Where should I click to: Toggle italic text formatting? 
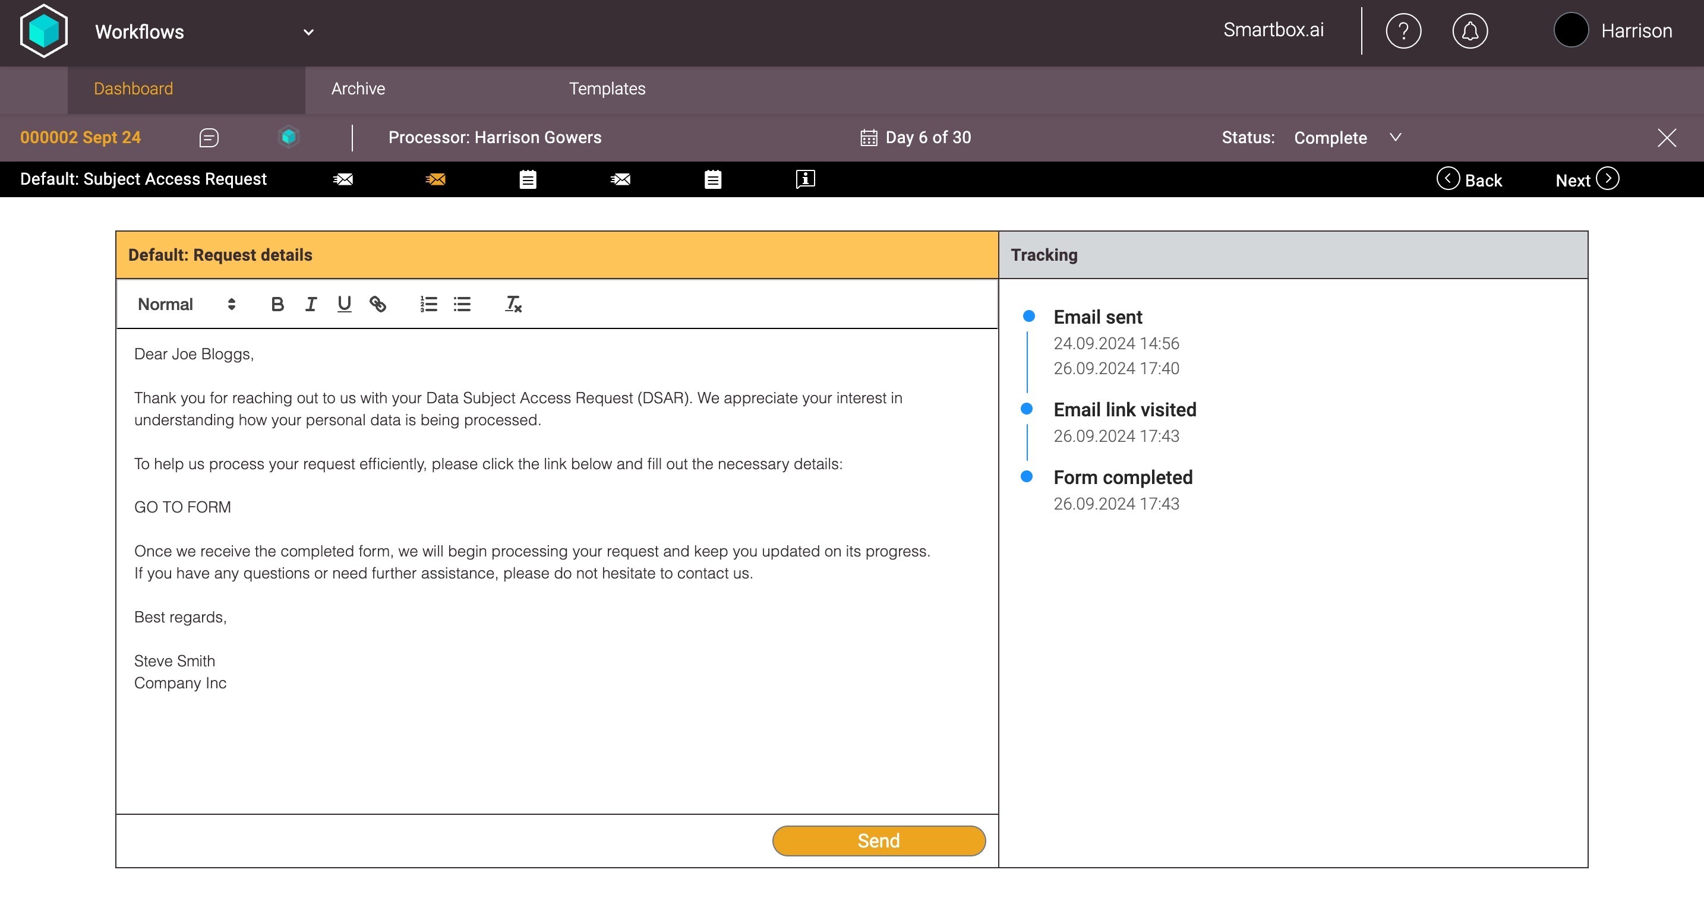pos(310,304)
